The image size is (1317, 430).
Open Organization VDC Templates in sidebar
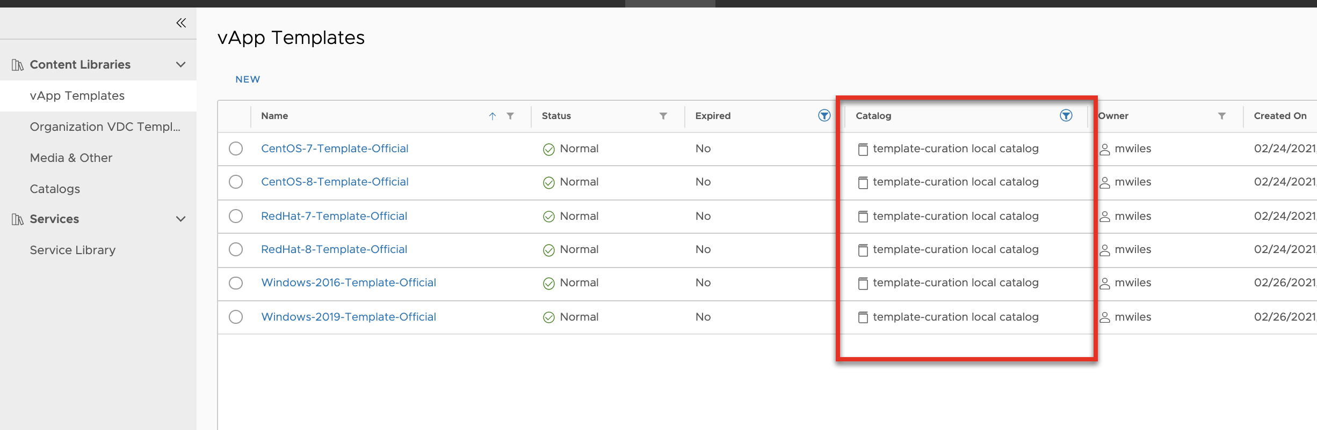105,127
